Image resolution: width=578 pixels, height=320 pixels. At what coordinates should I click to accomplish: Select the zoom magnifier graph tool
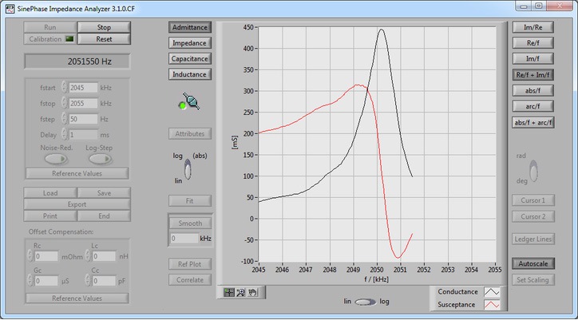coord(240,293)
